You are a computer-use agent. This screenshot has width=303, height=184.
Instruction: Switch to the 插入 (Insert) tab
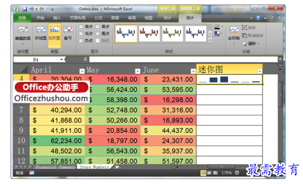pyautogui.click(x=57, y=18)
